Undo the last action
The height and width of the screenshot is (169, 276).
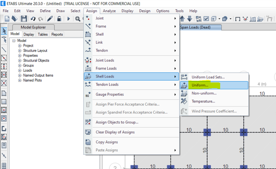33,19
